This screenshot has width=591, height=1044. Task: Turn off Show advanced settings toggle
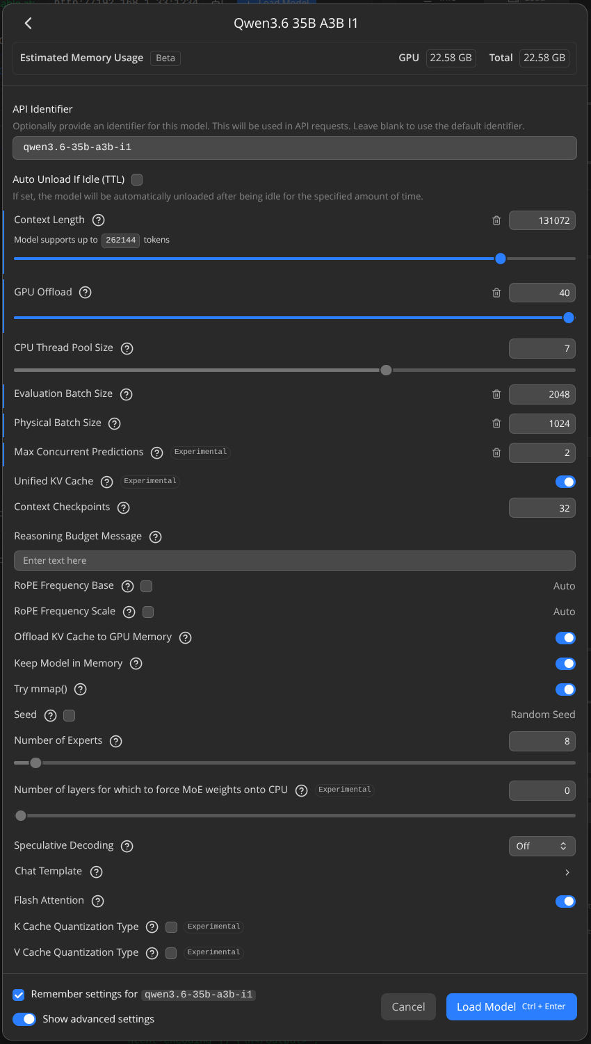coord(24,1019)
